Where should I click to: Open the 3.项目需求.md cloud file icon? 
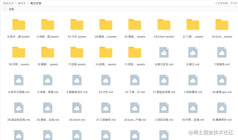(193, 80)
